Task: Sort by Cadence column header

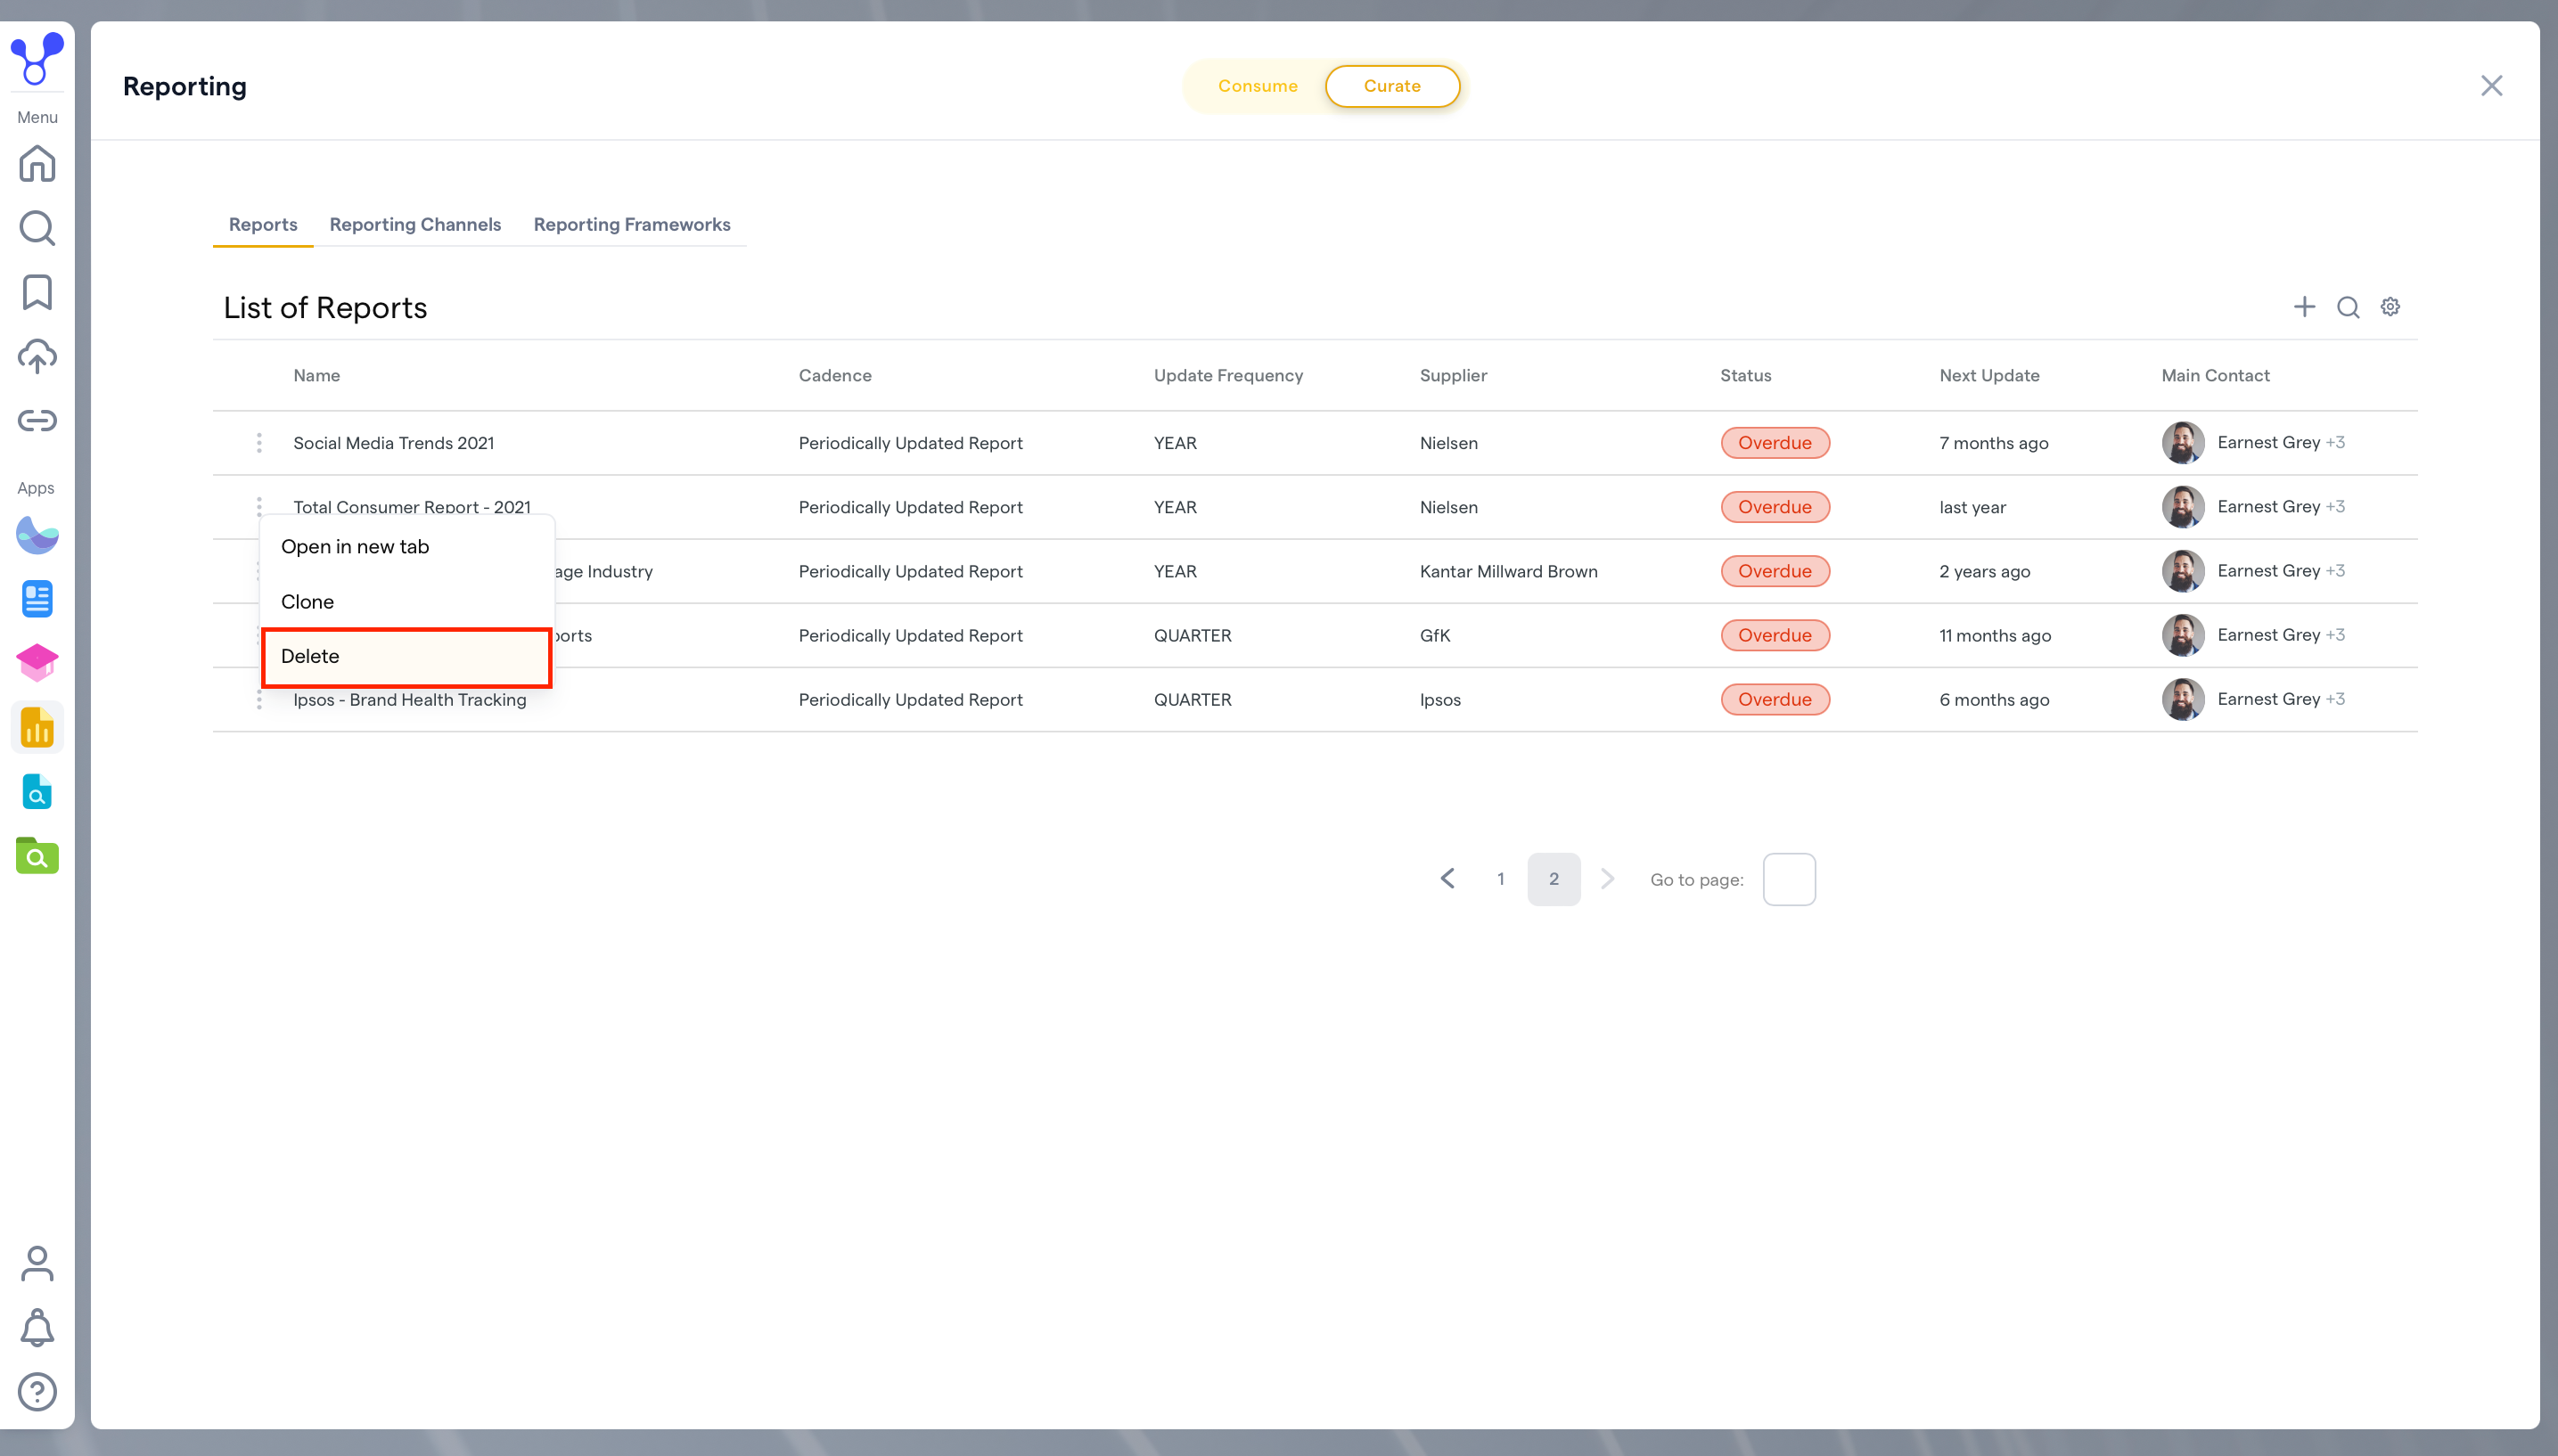Action: coord(835,376)
